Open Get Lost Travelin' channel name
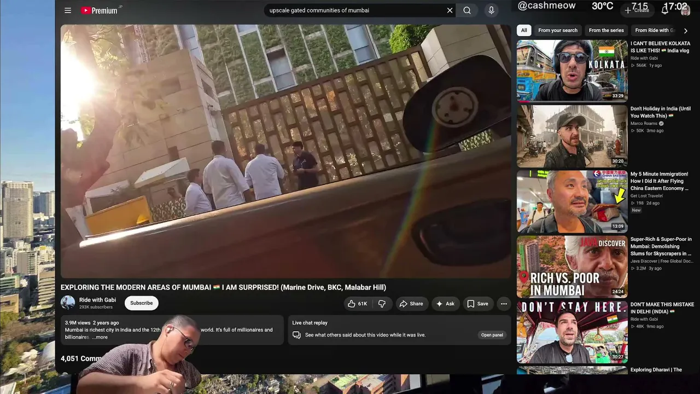Screen dimensions: 700x394 (x=646, y=196)
